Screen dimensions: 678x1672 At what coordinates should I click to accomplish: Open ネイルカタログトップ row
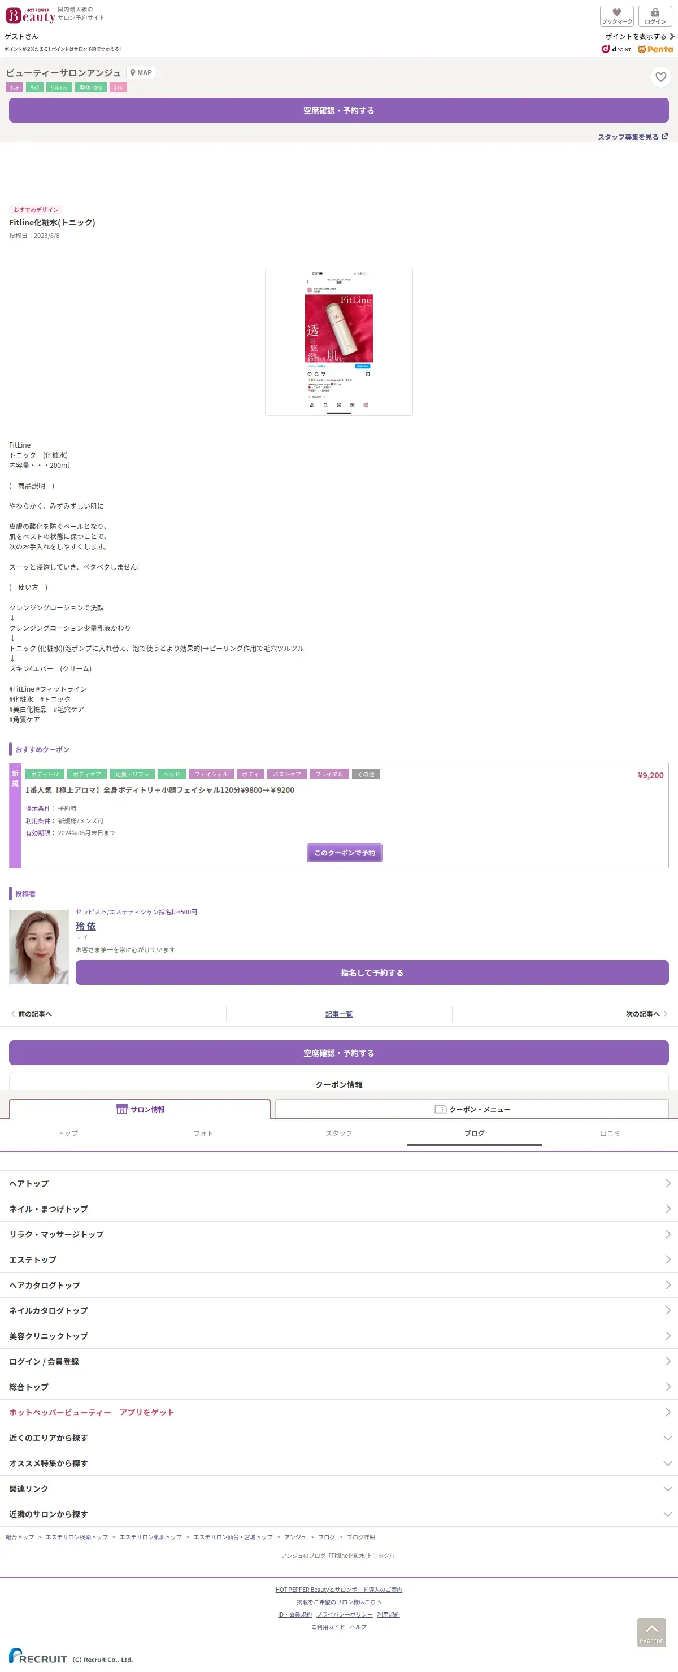tap(338, 1310)
